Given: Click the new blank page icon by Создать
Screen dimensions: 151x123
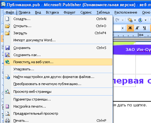Looking at the screenshot, I should 7,19.
